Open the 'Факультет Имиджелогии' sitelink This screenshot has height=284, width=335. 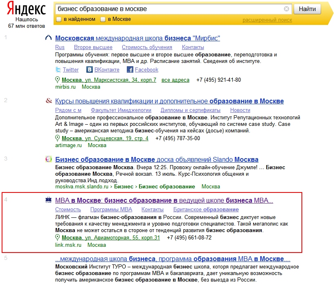click(121, 110)
